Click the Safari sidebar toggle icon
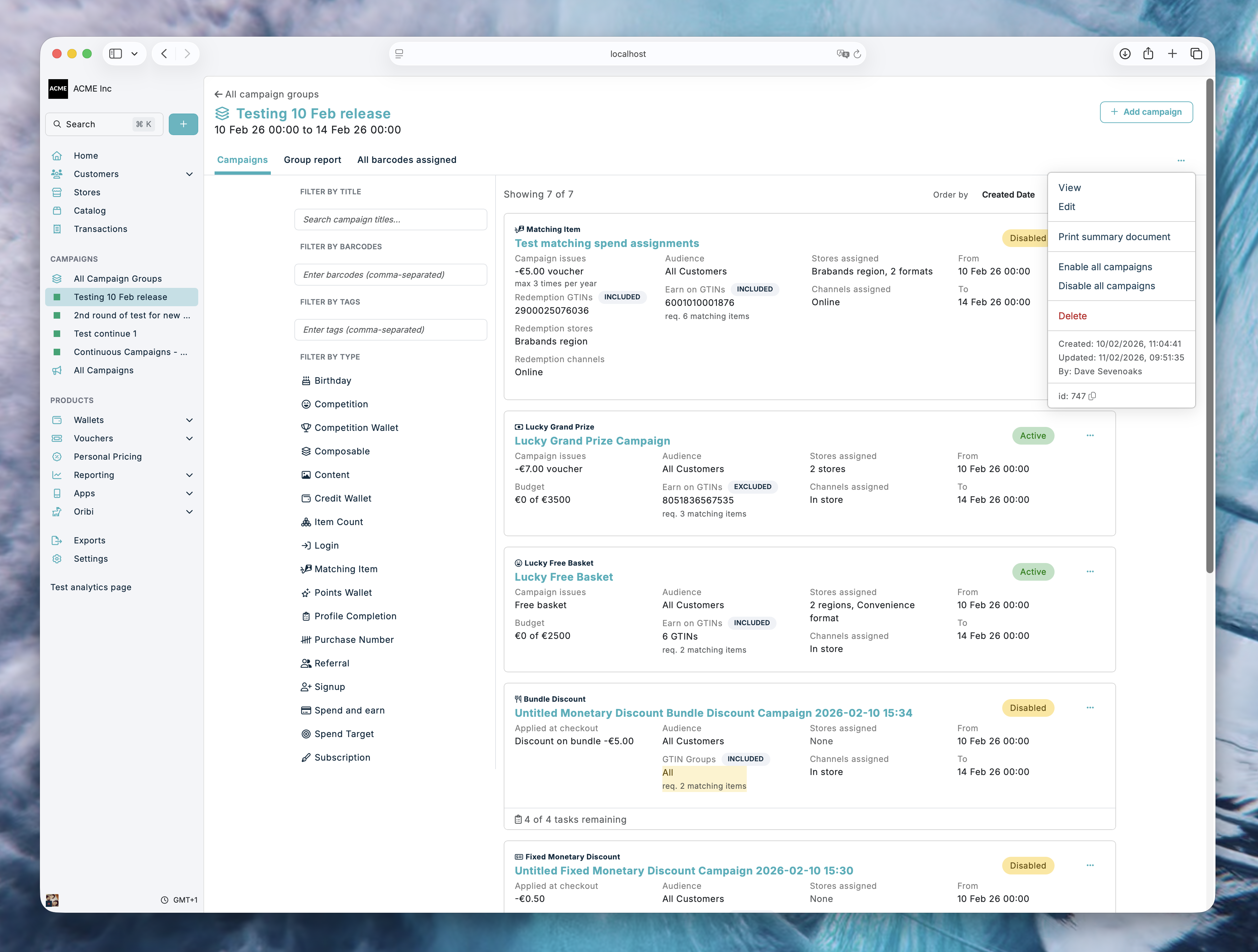This screenshot has height=952, width=1258. [x=116, y=54]
